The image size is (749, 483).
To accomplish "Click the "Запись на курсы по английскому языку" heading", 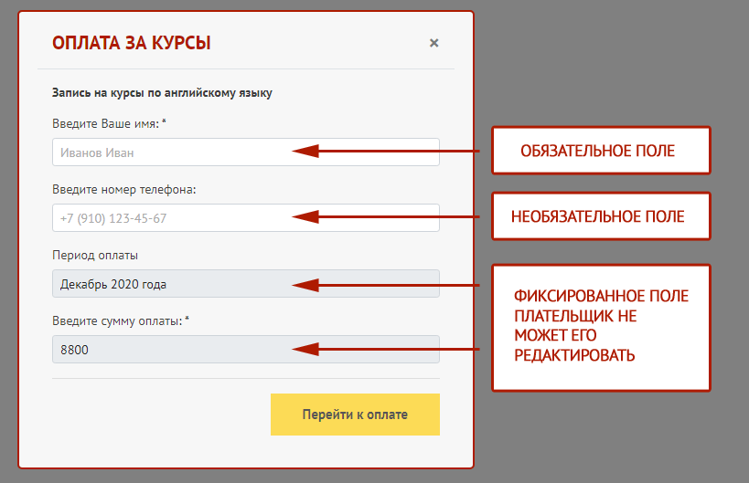I will (x=162, y=92).
